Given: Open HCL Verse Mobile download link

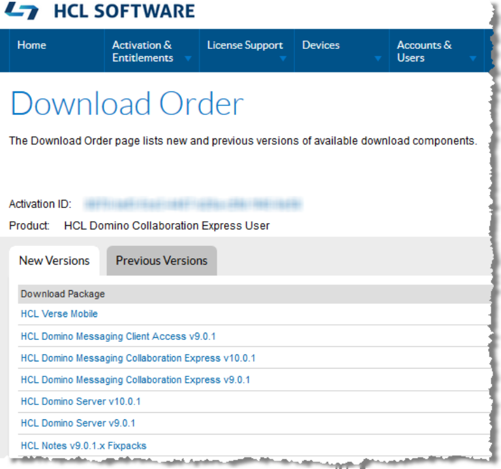Looking at the screenshot, I should (59, 314).
